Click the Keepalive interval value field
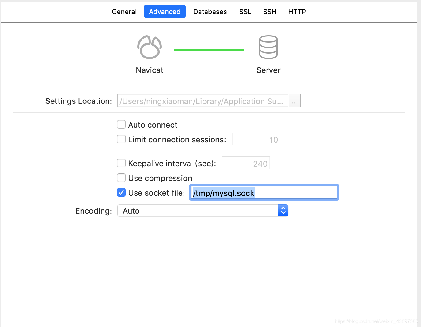 (x=246, y=163)
